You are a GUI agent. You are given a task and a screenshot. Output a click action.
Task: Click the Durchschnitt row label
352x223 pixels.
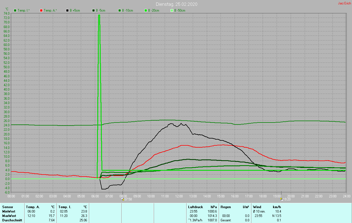pos(12,220)
